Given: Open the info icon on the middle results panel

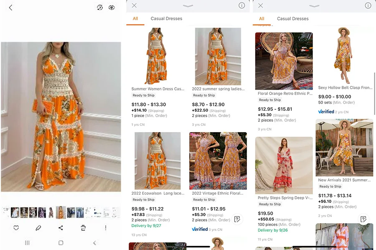Looking at the screenshot, I should coord(241,5).
